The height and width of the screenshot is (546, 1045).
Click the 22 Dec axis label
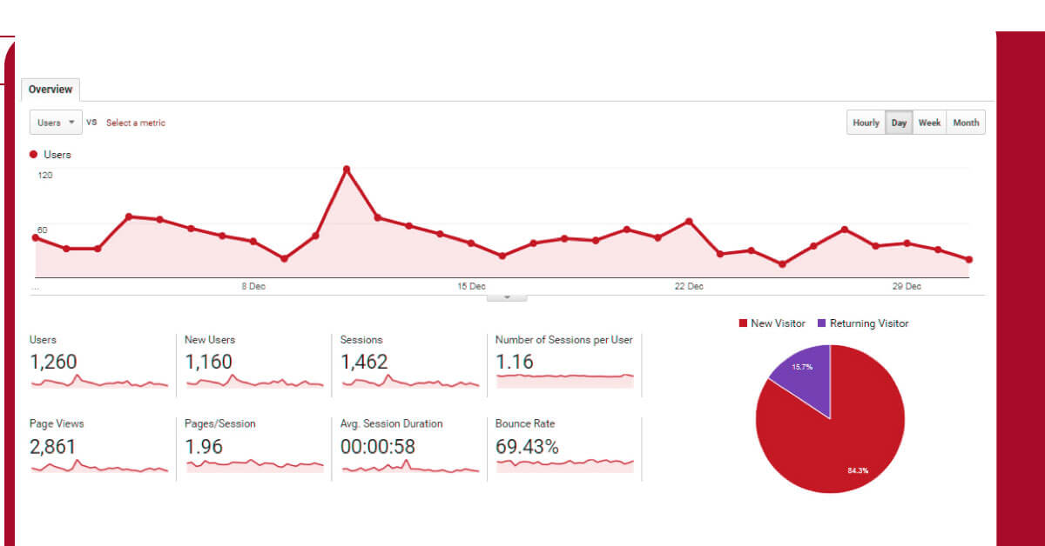689,287
